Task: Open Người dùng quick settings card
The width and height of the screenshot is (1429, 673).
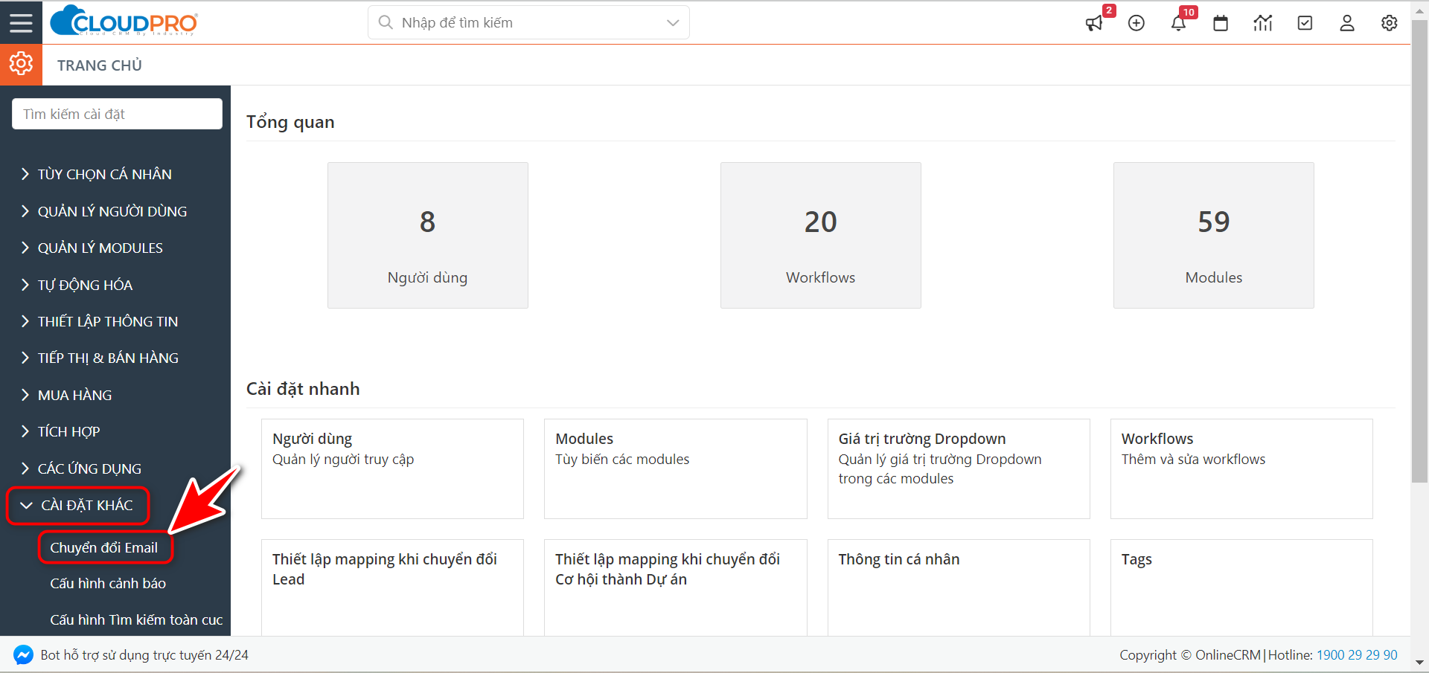Action: pyautogui.click(x=392, y=468)
